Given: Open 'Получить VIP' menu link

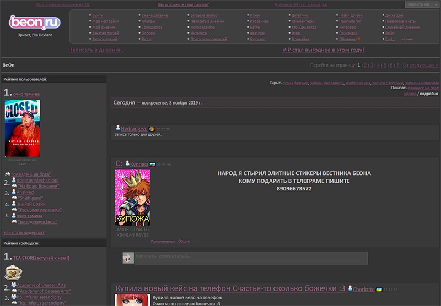Looking at the screenshot, I should pyautogui.click(x=350, y=21).
